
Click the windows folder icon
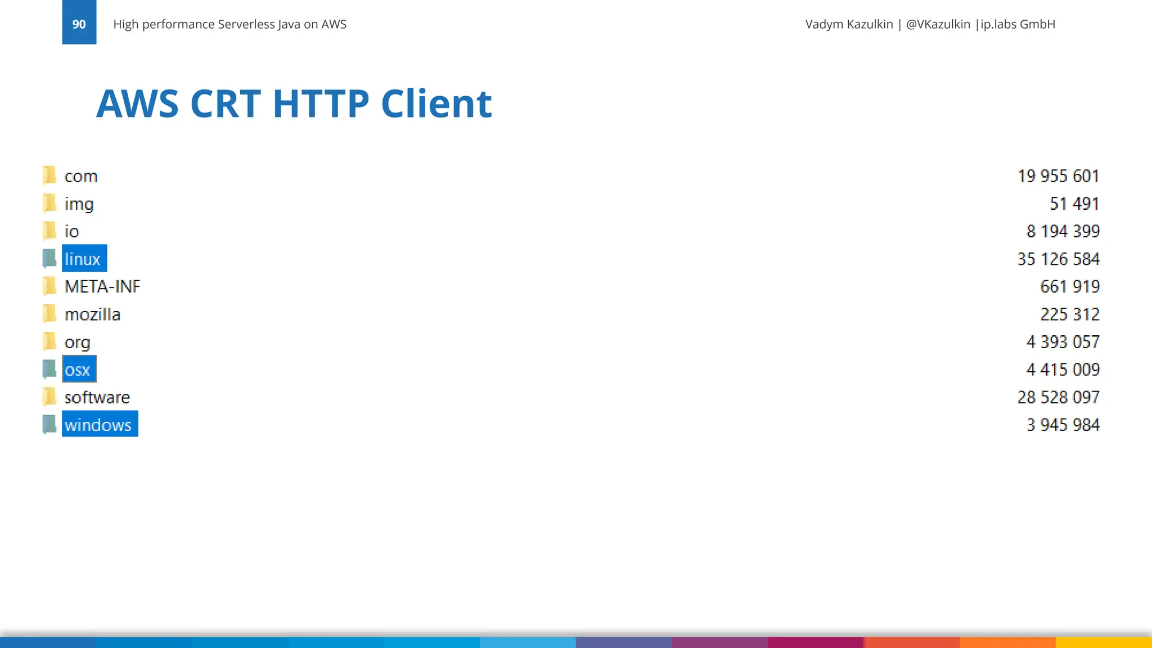pos(49,424)
